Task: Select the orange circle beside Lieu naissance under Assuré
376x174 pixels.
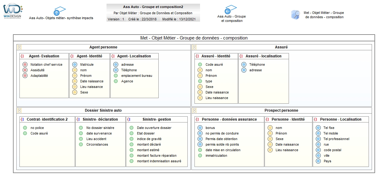Action: pos(200,98)
